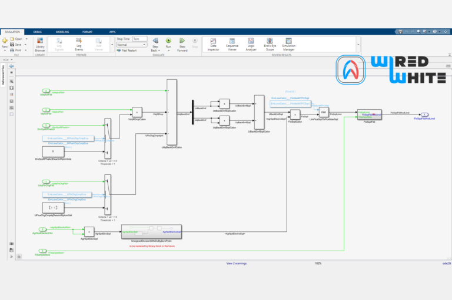Open the Library Browser

coord(40,45)
